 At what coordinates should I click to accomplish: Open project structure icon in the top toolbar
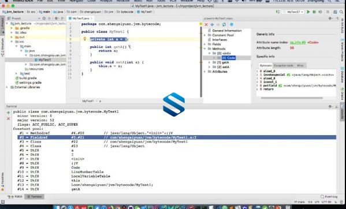click(x=335, y=12)
